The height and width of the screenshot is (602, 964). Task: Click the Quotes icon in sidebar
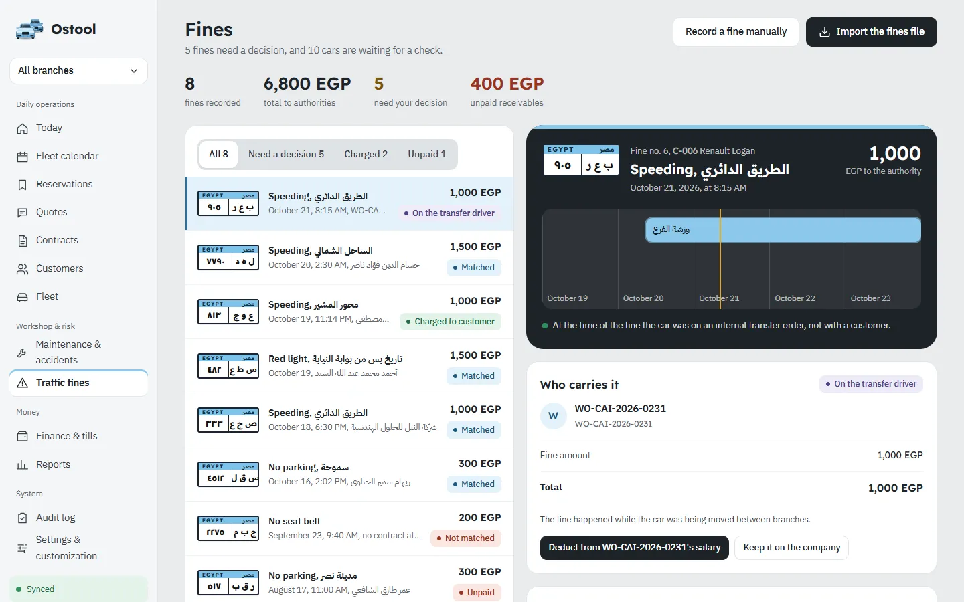click(x=23, y=213)
